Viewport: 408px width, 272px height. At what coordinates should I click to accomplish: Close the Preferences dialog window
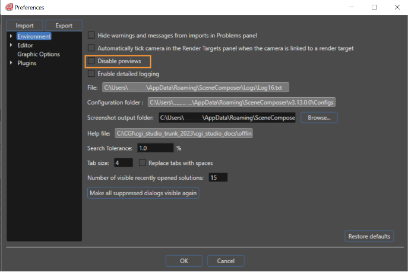click(x=397, y=7)
